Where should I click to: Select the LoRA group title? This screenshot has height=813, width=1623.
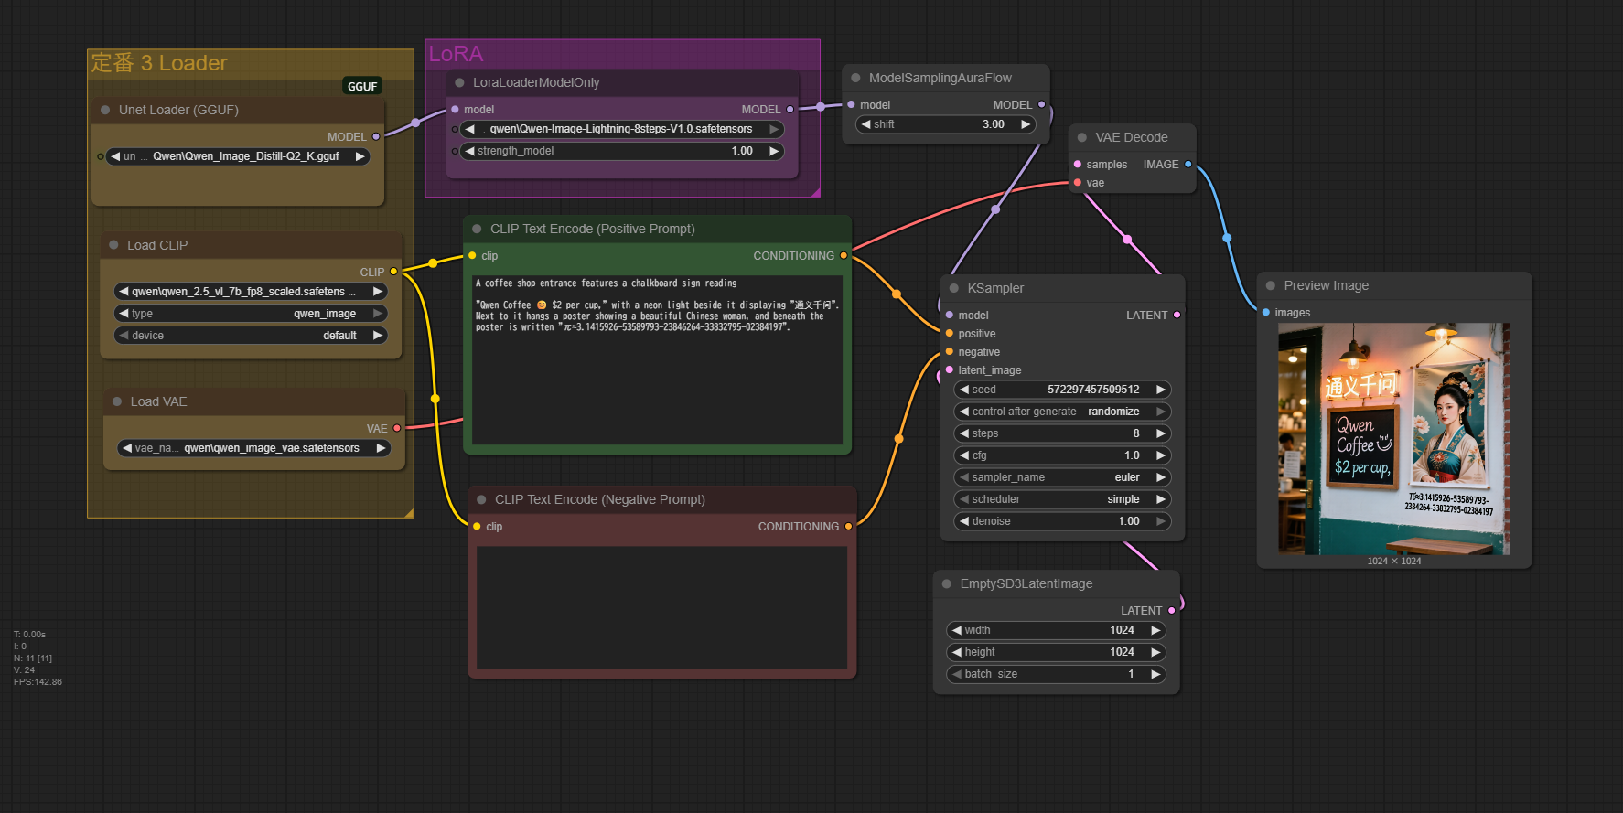pos(456,54)
